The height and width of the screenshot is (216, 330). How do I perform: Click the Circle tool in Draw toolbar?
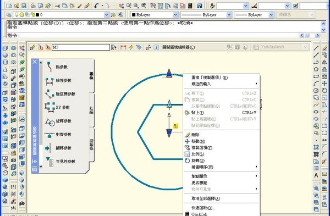(x=316, y=91)
